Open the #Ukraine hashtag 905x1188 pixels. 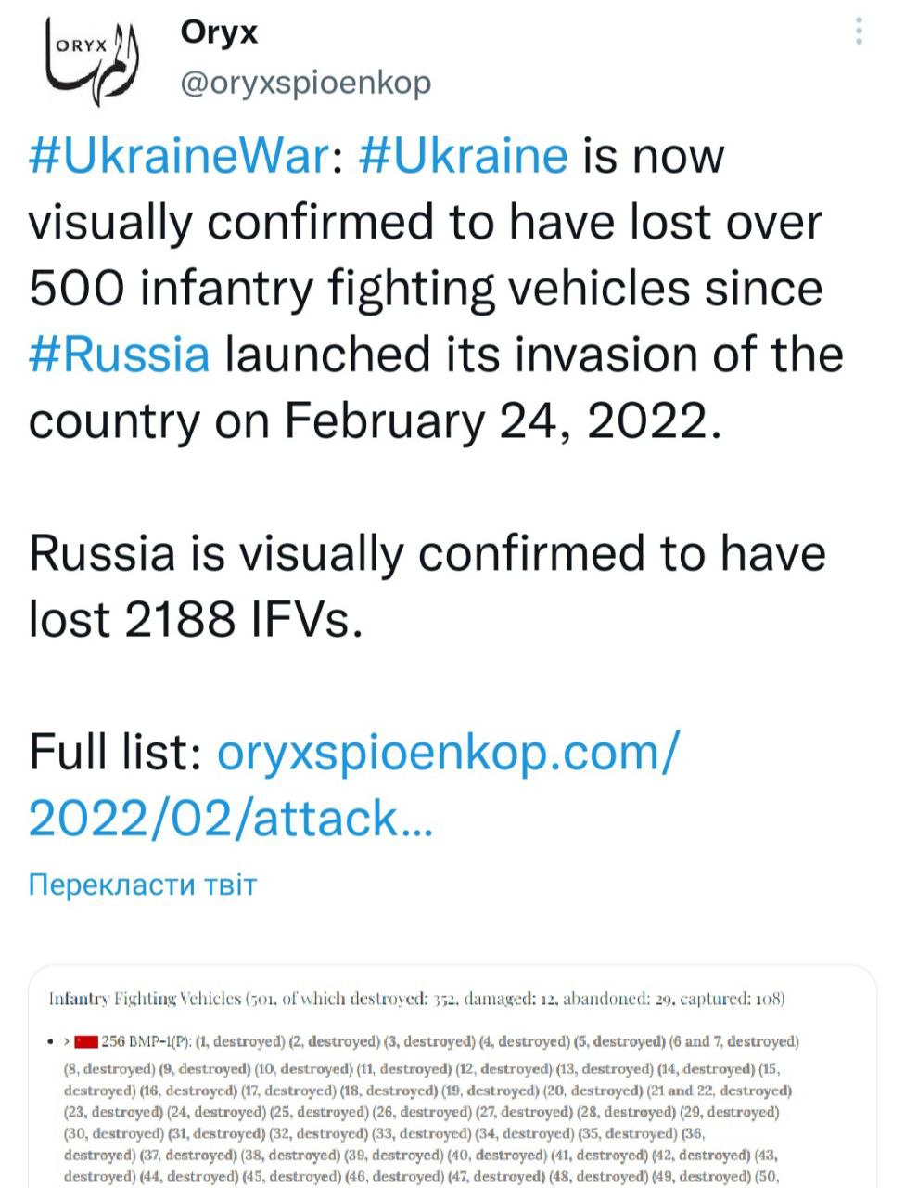[x=462, y=156]
